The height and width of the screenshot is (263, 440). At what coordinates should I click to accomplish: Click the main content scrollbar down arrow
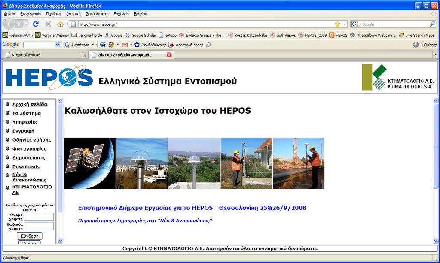click(x=436, y=241)
